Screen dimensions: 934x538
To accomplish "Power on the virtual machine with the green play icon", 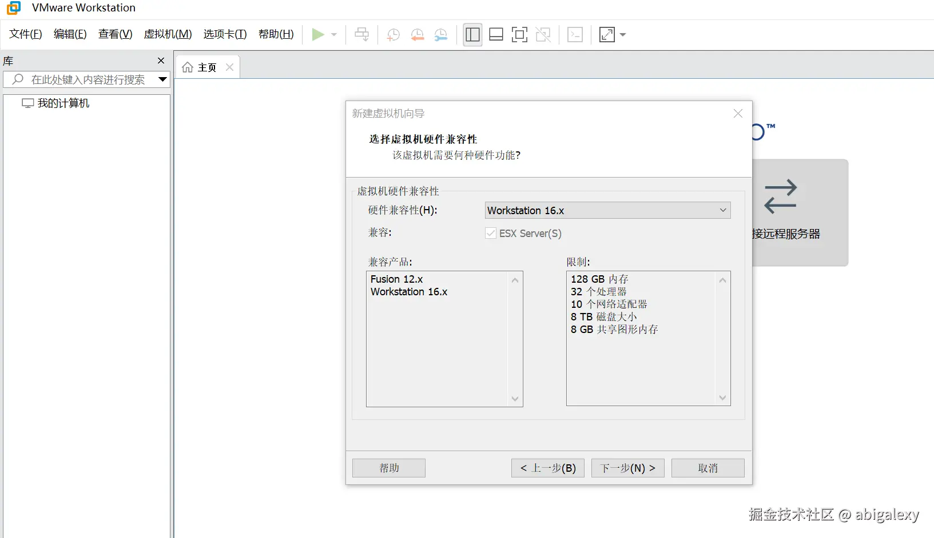I will click(x=318, y=34).
